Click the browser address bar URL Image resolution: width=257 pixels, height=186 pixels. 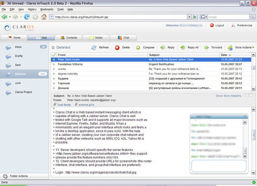[118, 17]
